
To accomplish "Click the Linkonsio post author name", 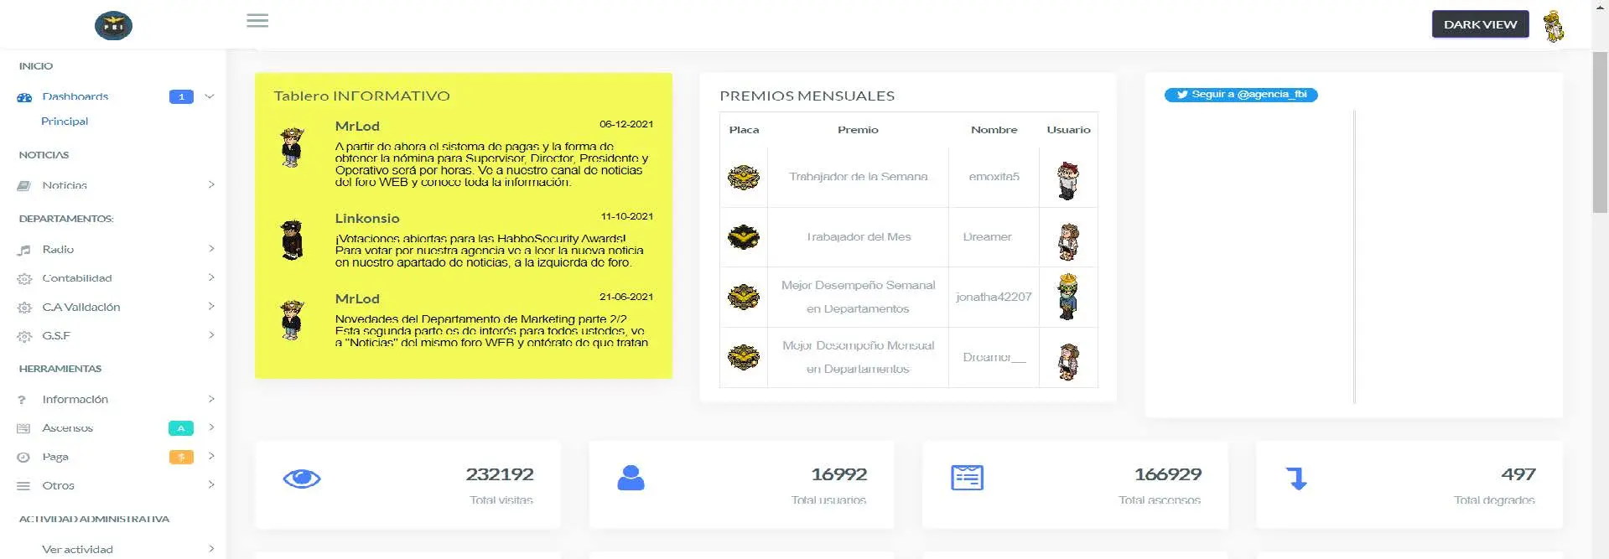I will 367,219.
